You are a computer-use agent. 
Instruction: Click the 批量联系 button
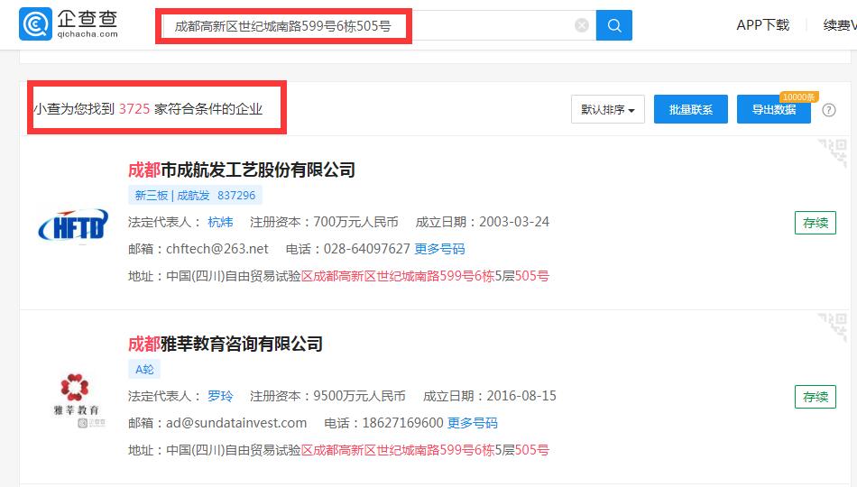(x=691, y=109)
